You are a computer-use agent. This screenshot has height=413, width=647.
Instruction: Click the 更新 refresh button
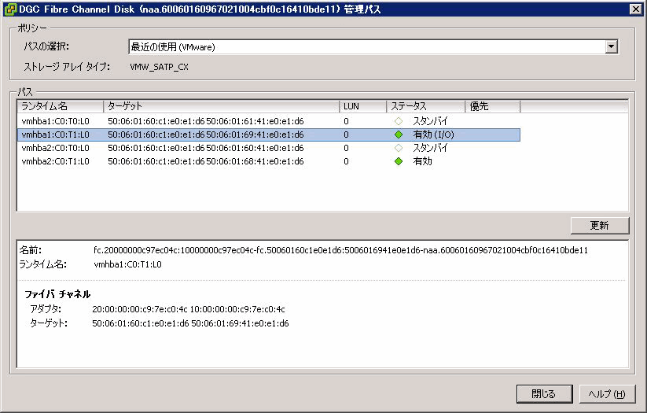click(x=600, y=226)
